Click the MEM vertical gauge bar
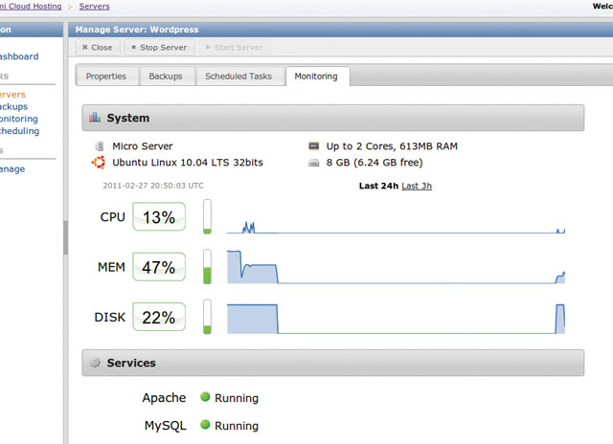The image size is (613, 444). point(207,267)
